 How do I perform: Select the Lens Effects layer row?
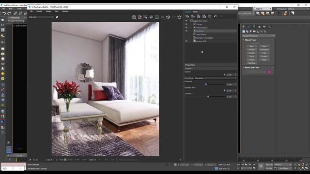pyautogui.click(x=215, y=34)
